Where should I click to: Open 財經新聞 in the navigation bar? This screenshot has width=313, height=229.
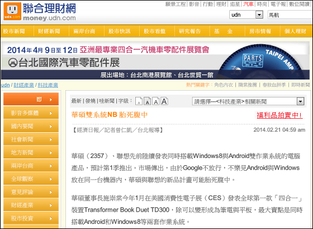[49, 31]
